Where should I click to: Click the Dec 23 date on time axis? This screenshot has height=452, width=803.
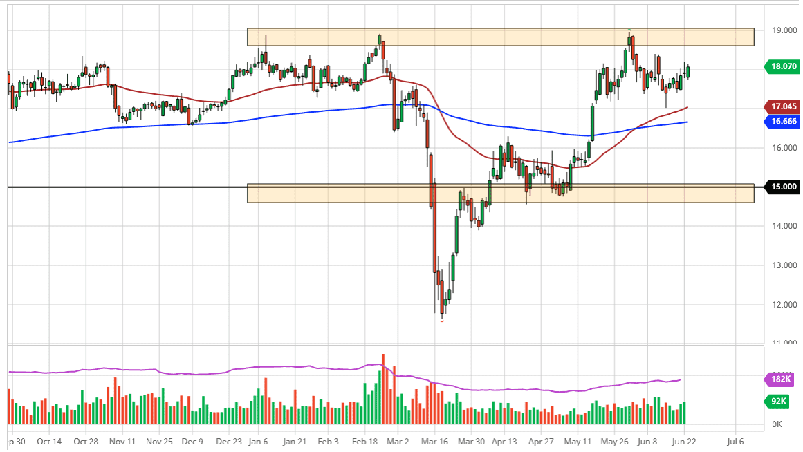[228, 441]
